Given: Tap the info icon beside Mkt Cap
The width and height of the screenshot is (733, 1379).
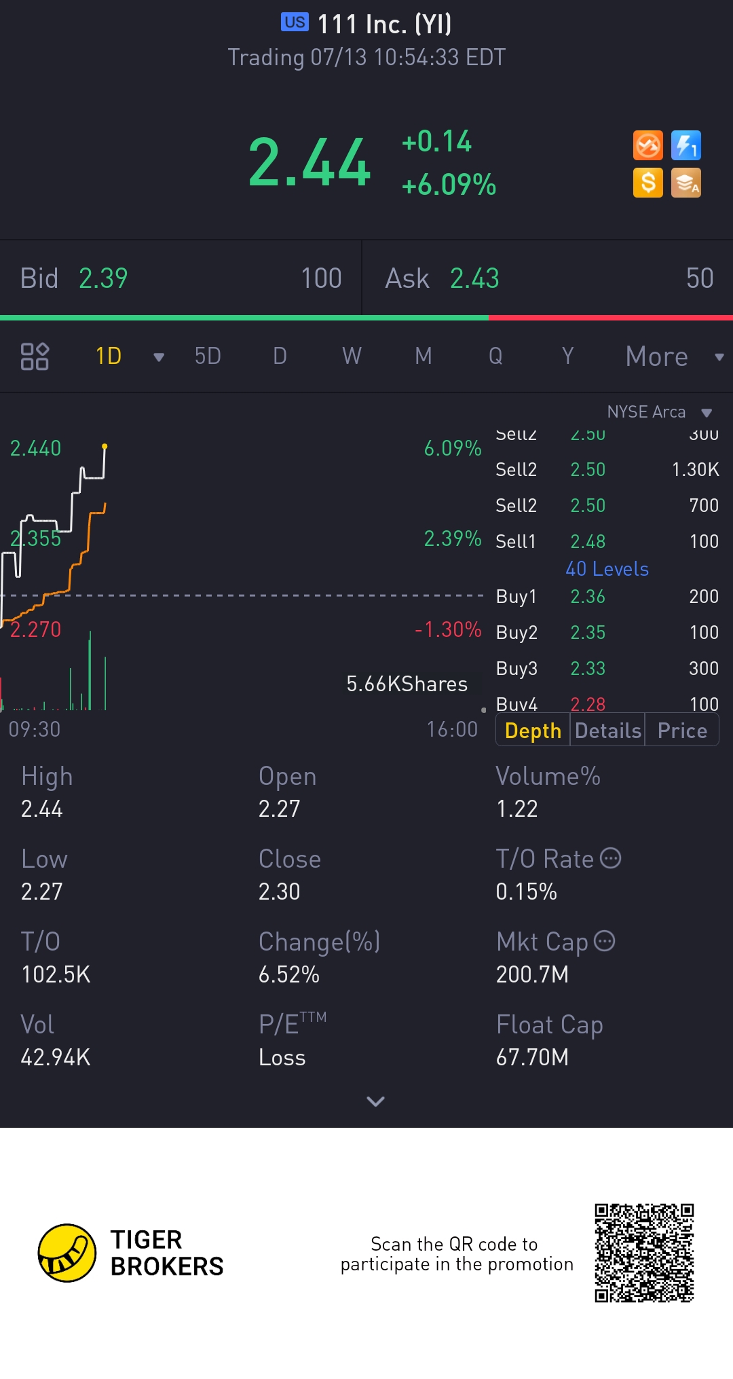Looking at the screenshot, I should coord(605,941).
